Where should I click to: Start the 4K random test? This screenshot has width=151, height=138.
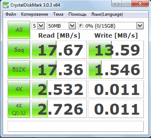click(x=19, y=89)
